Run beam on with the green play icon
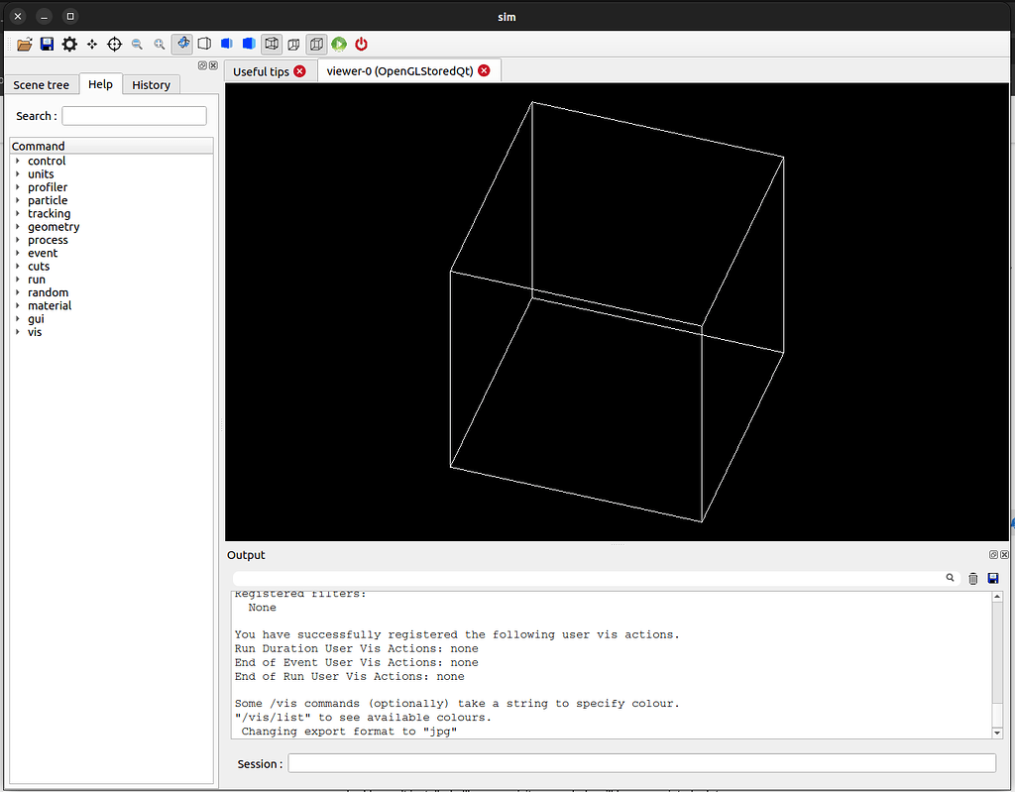Viewport: 1015px width, 792px height. coord(339,44)
